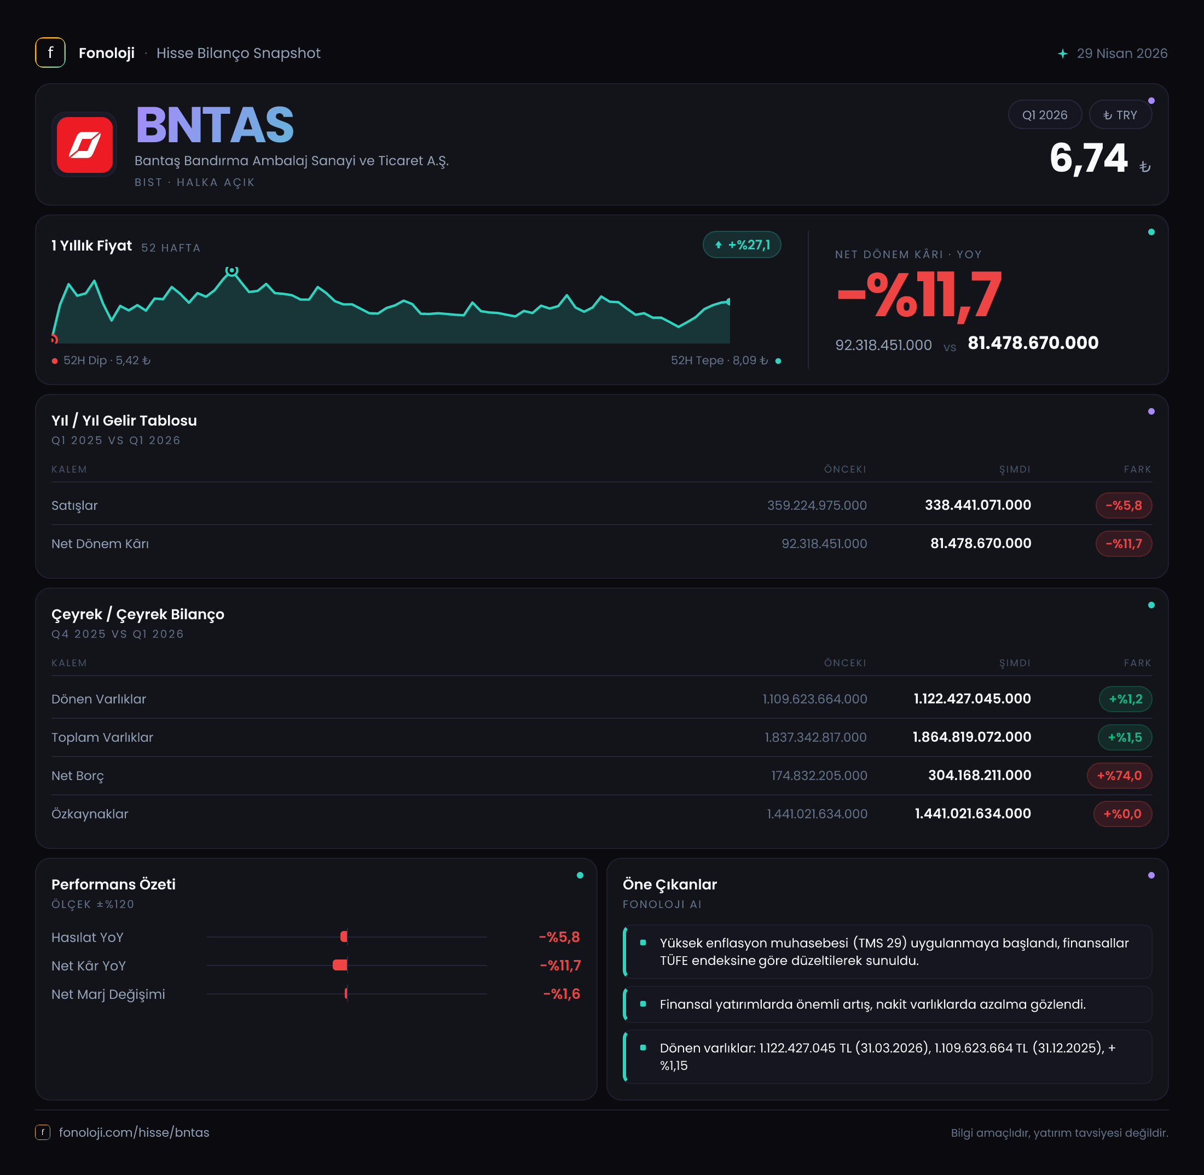Click the FARK column header in Gelir Tablosu
This screenshot has height=1175, width=1204.
click(x=1137, y=470)
